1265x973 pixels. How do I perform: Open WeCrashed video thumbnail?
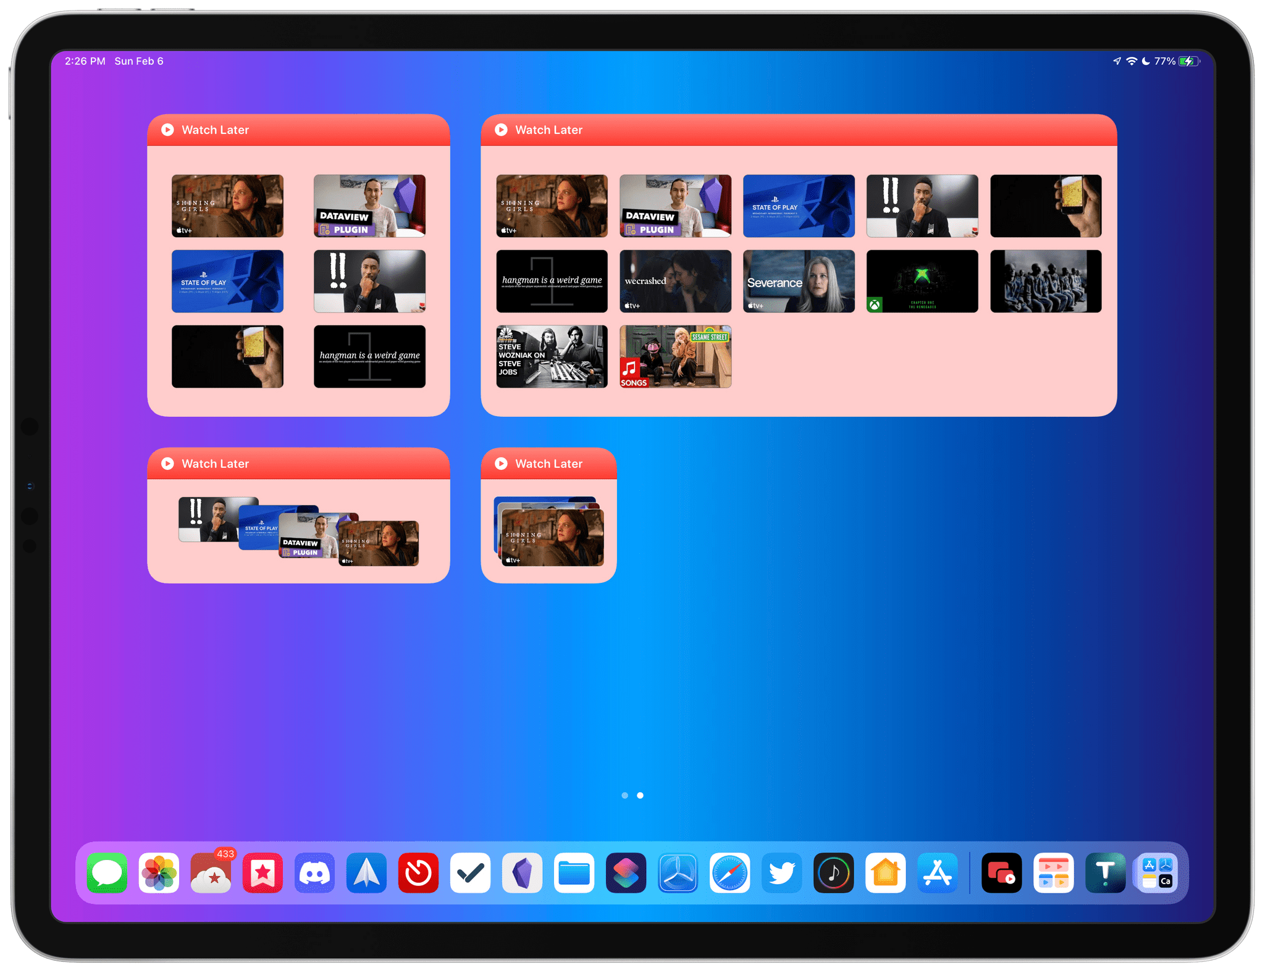pos(675,281)
